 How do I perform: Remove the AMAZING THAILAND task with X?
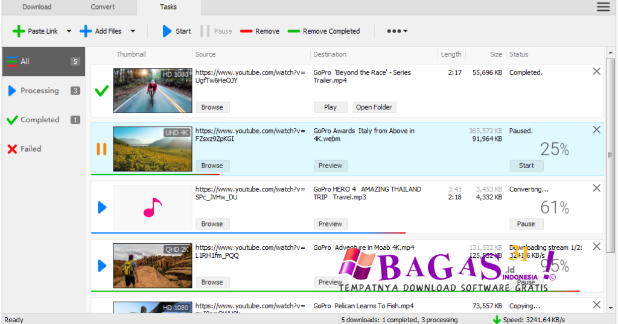597,188
